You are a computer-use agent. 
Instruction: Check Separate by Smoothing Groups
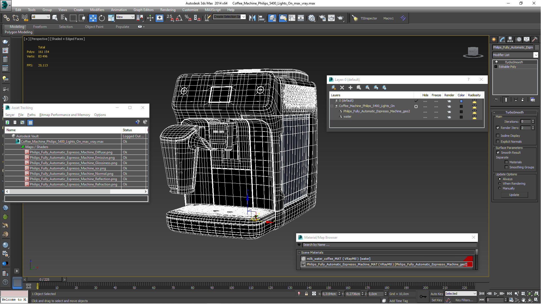[506, 167]
